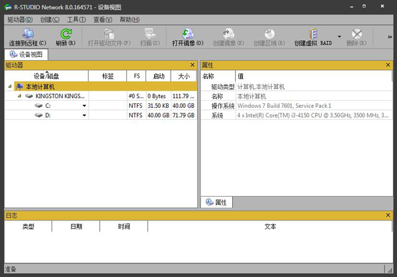Viewport: 397px width, 277px height.
Task: Open the 帮助(H) menu
Action: [x=130, y=19]
